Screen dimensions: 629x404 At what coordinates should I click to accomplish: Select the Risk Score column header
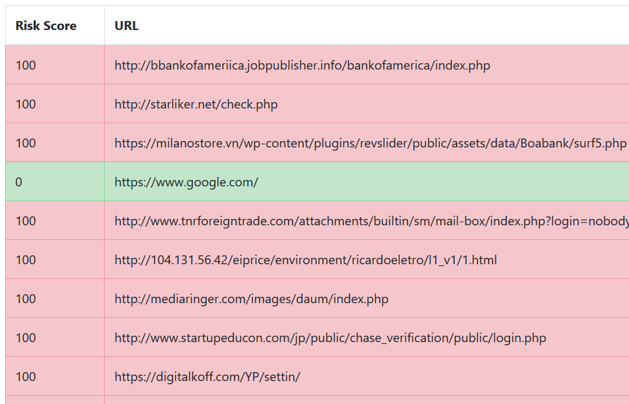pyautogui.click(x=54, y=26)
